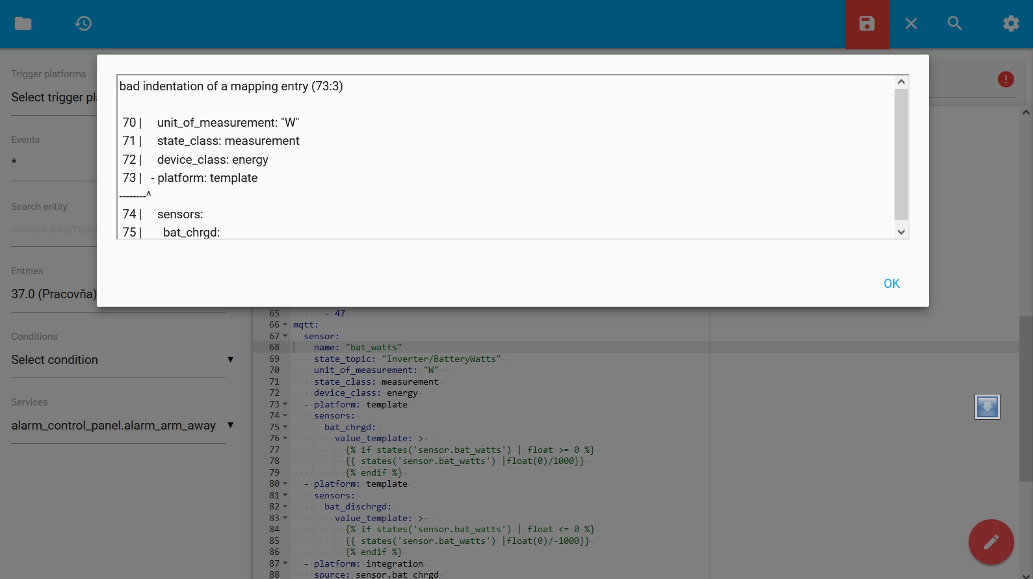Click the state_topic line in the editor
1033x579 pixels.
[408, 359]
